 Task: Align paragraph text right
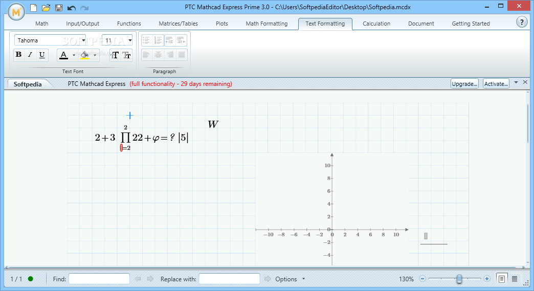coord(170,54)
